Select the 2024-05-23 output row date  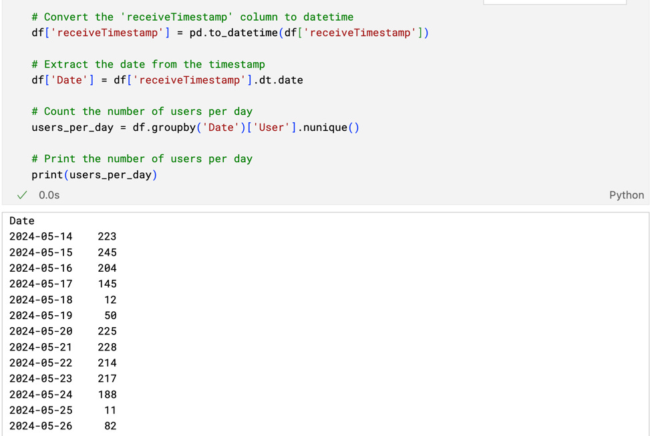pyautogui.click(x=41, y=379)
